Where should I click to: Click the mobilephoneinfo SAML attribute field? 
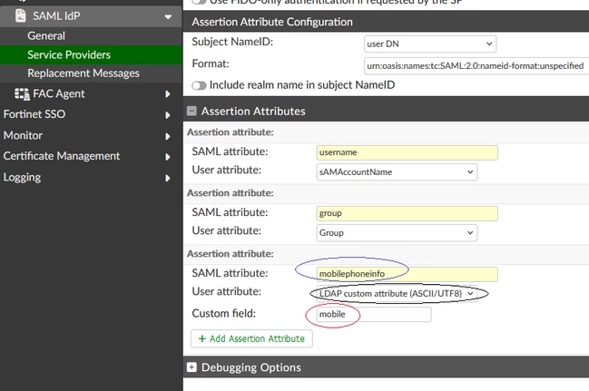pyautogui.click(x=407, y=274)
